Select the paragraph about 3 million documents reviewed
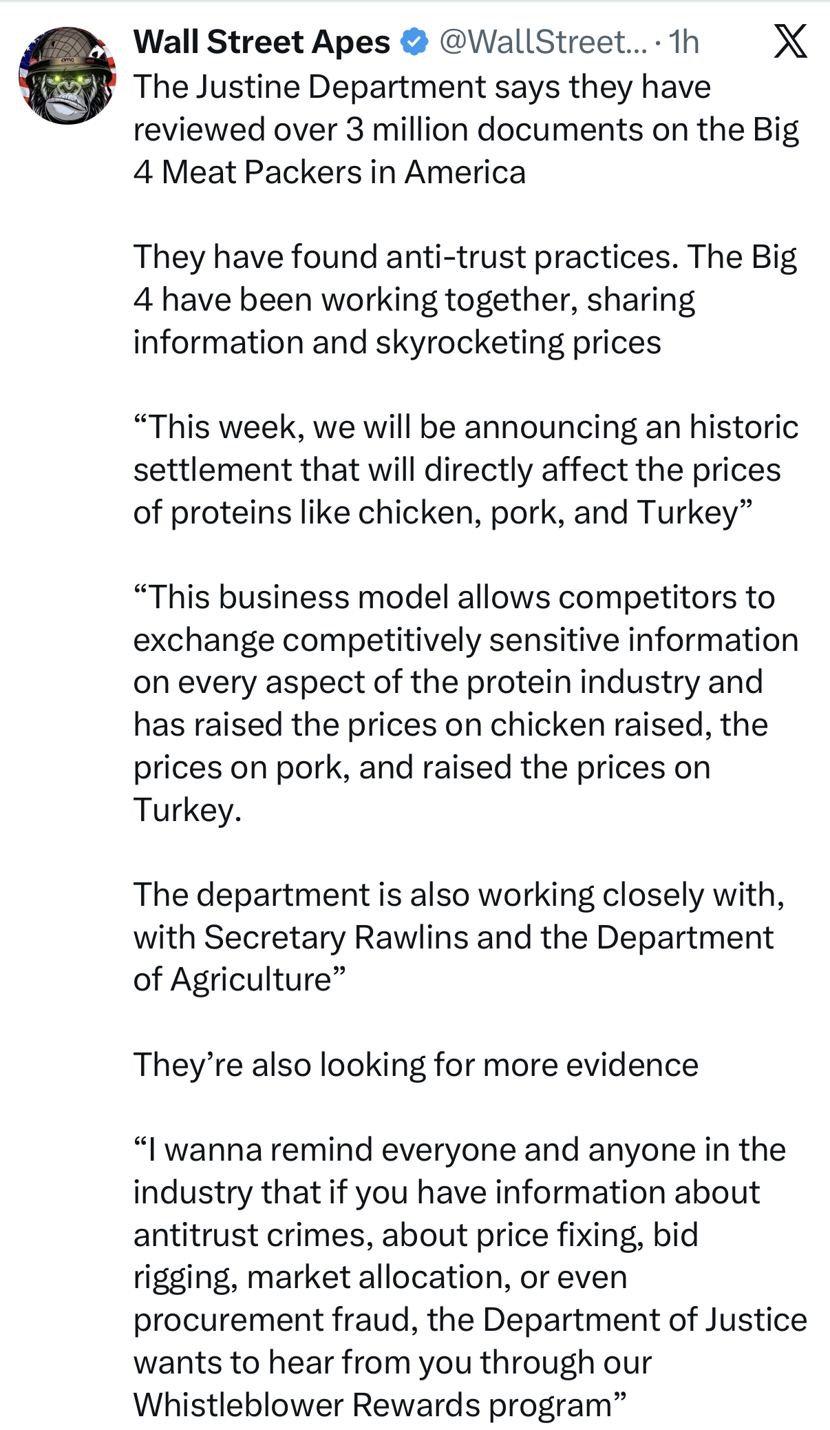The image size is (830, 1430). pos(466,129)
